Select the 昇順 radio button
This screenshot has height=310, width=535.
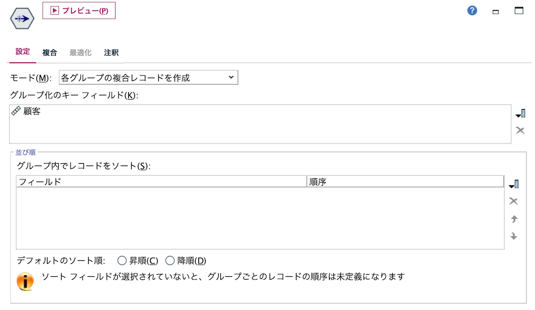121,261
